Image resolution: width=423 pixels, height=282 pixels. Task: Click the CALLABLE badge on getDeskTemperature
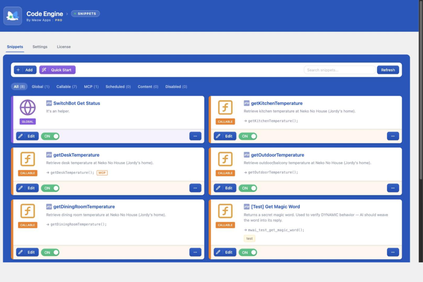point(28,173)
